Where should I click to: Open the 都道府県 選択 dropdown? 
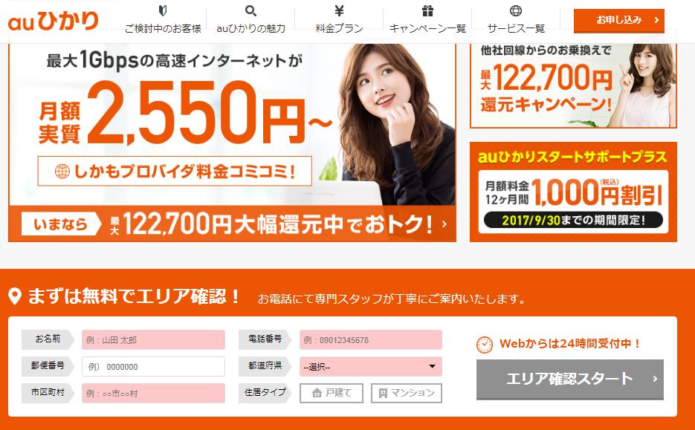click(x=371, y=367)
